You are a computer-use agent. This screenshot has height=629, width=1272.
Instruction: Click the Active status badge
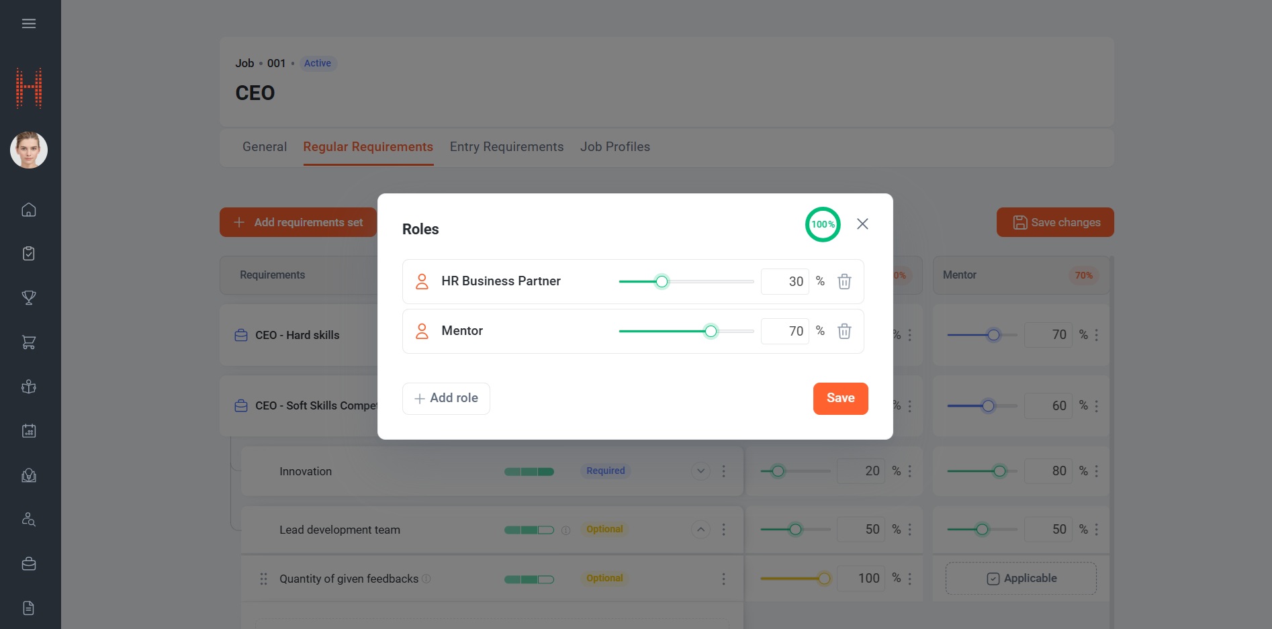pyautogui.click(x=318, y=63)
